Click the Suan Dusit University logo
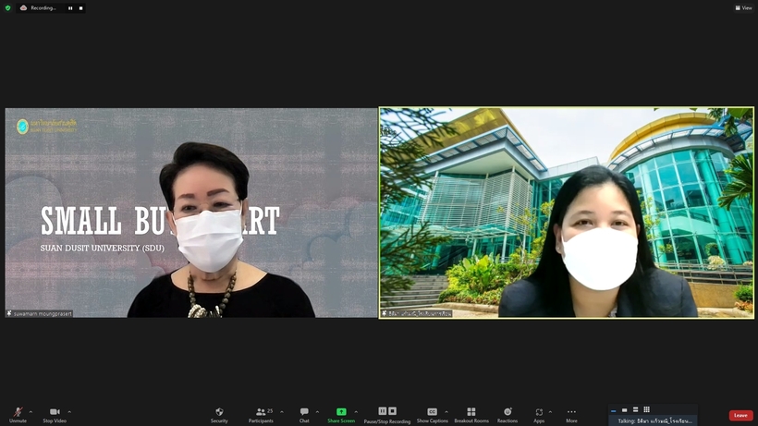758x426 pixels. (46, 127)
